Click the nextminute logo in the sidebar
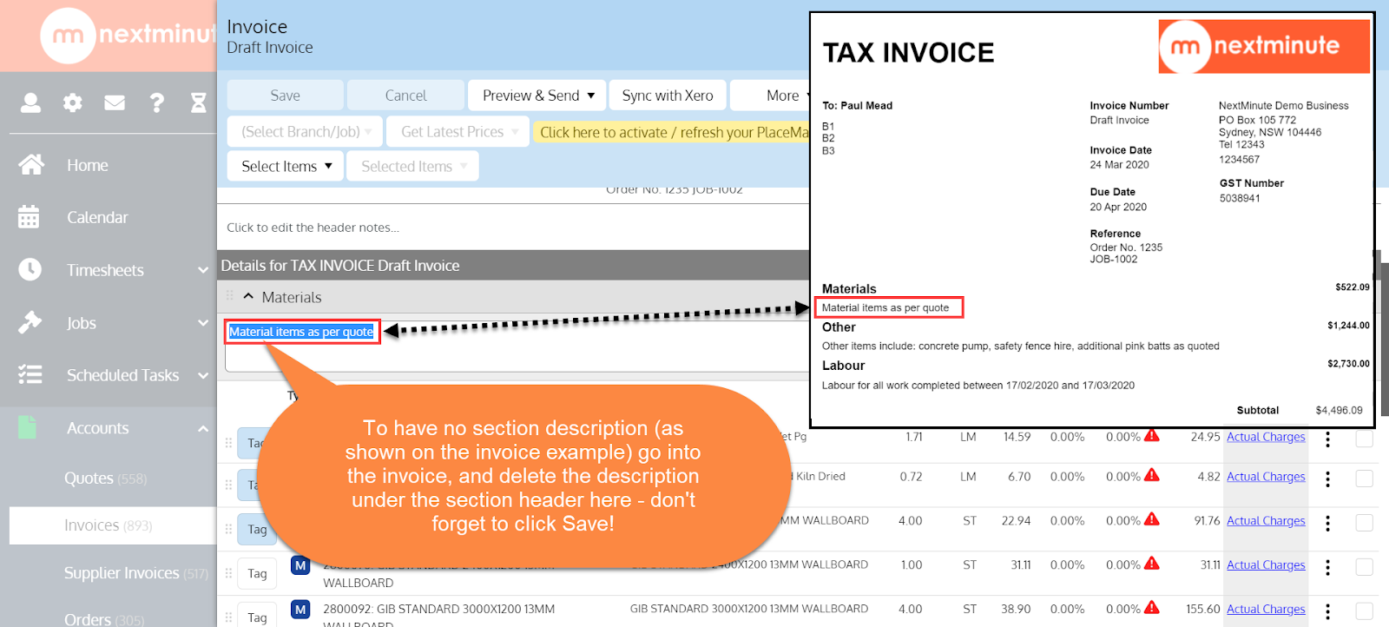 [x=130, y=36]
